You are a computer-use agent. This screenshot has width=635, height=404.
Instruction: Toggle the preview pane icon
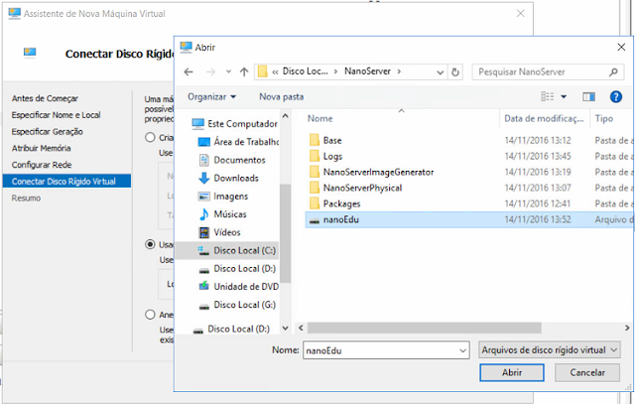click(x=588, y=96)
